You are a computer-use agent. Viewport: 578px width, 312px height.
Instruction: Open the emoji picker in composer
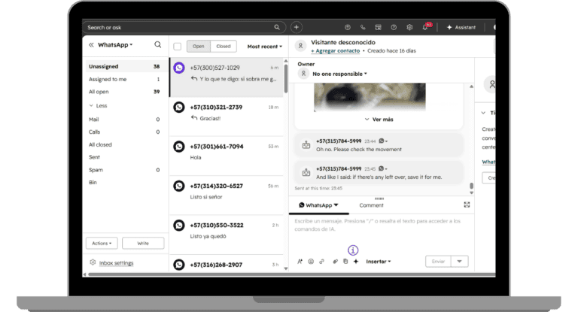311,262
